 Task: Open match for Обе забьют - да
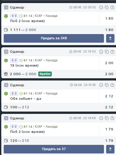tap(46, 93)
